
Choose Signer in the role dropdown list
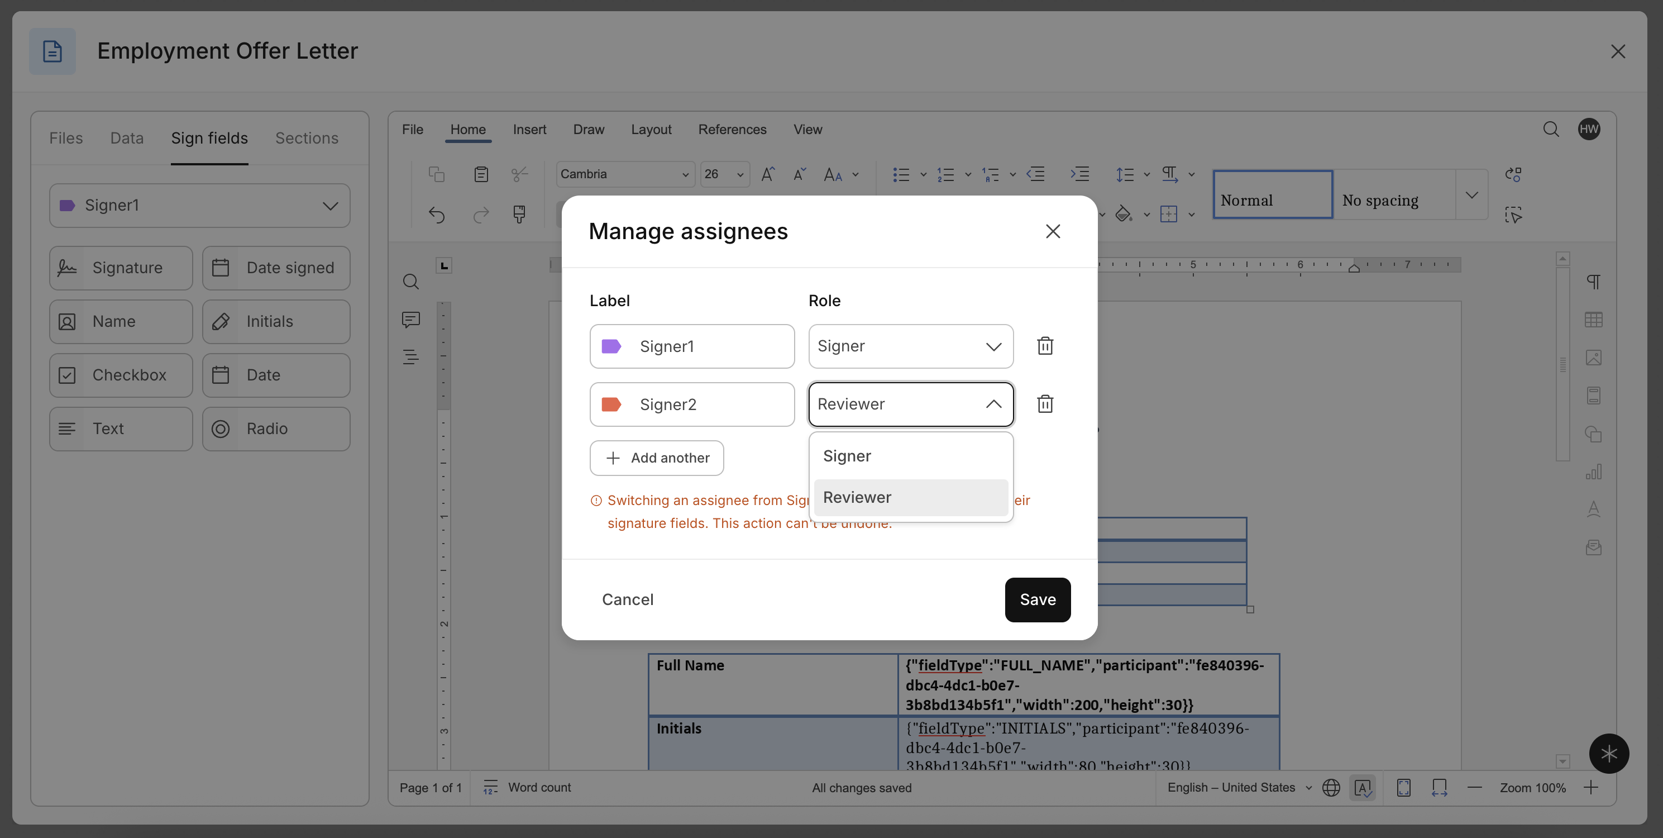pos(911,456)
